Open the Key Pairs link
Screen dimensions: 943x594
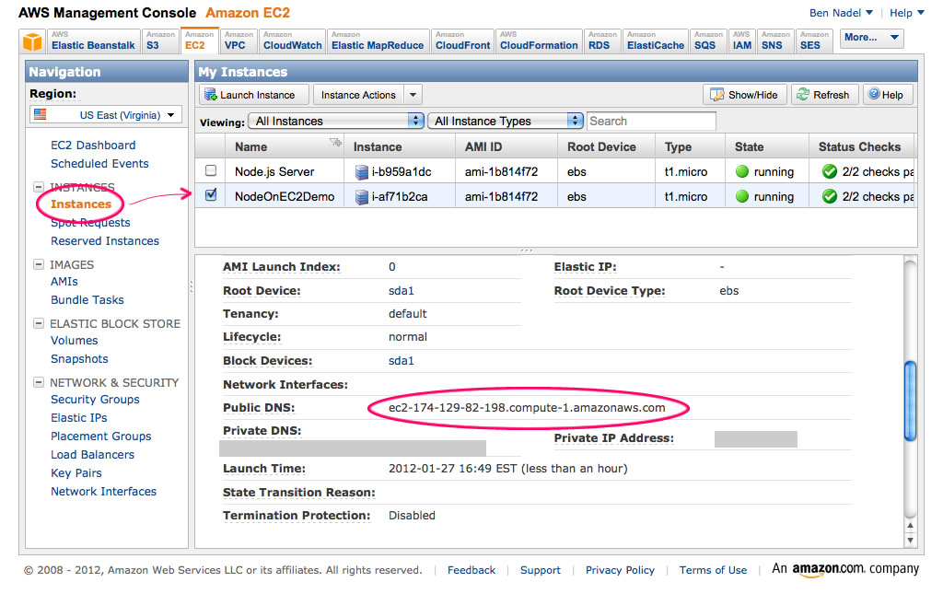76,473
